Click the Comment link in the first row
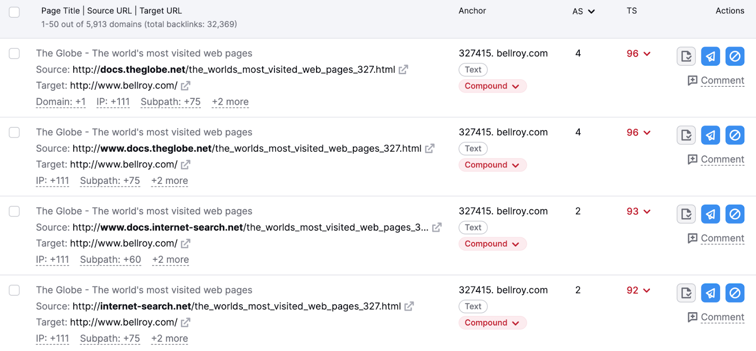This screenshot has height=351, width=756. click(722, 81)
